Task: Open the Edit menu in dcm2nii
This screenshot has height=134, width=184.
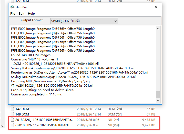Action: pyautogui.click(x=22, y=14)
